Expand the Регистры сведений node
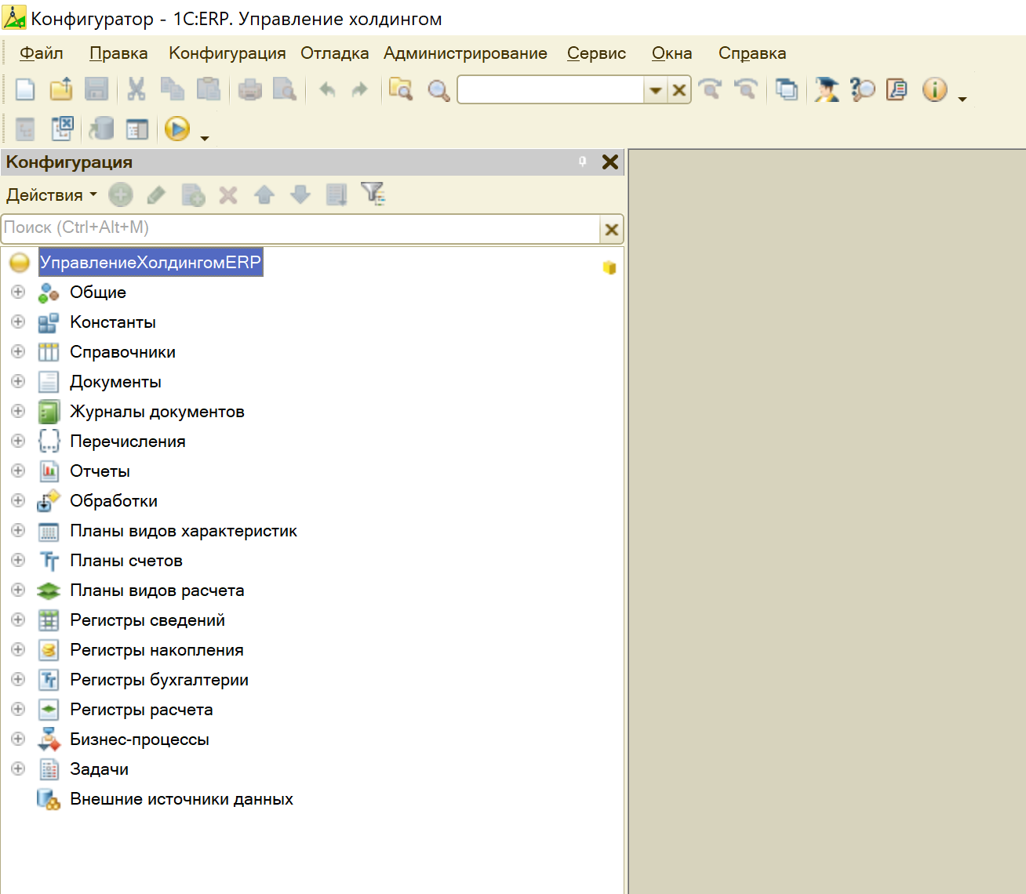 coord(18,620)
